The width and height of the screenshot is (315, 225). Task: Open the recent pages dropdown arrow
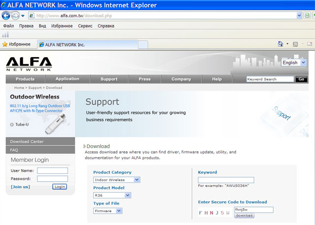pos(23,16)
